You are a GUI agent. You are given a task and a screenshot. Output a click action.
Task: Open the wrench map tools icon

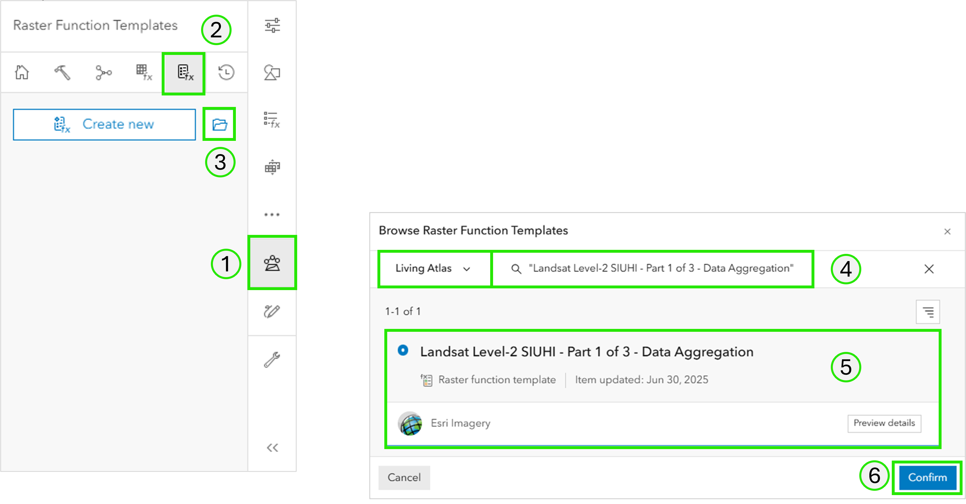tap(272, 359)
